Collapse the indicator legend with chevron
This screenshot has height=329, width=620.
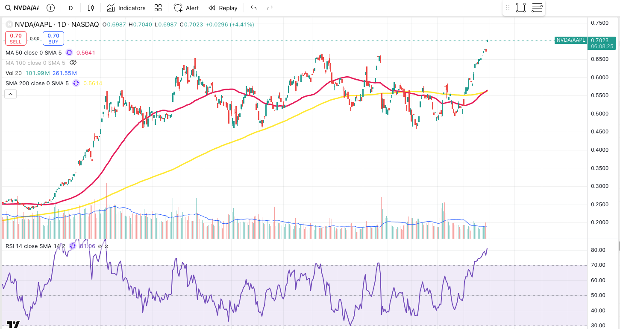click(10, 94)
